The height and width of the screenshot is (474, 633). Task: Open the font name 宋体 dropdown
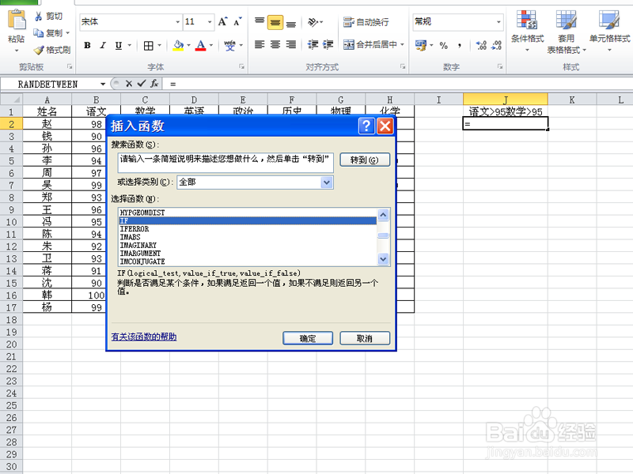point(177,22)
